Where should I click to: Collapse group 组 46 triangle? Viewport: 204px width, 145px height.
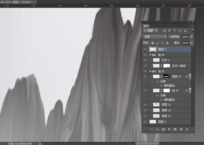click(150, 55)
